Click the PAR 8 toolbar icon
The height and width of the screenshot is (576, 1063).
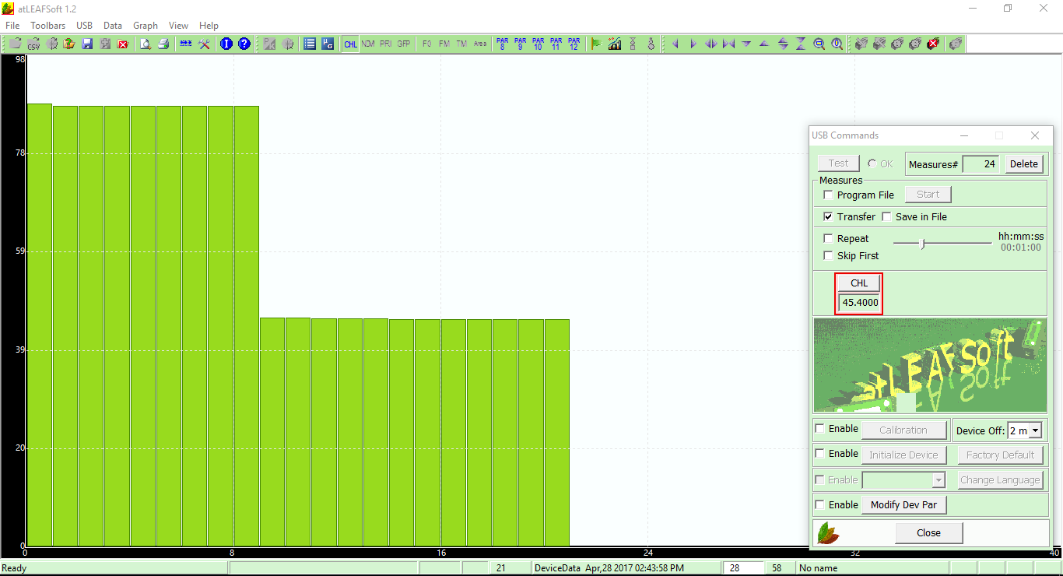502,44
